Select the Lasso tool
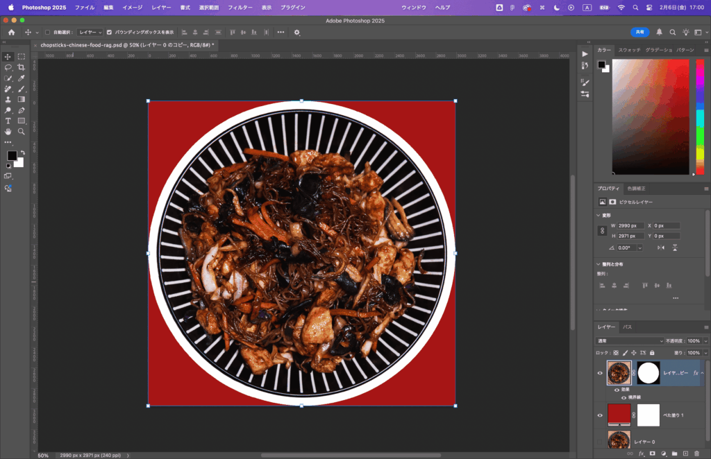 point(8,67)
